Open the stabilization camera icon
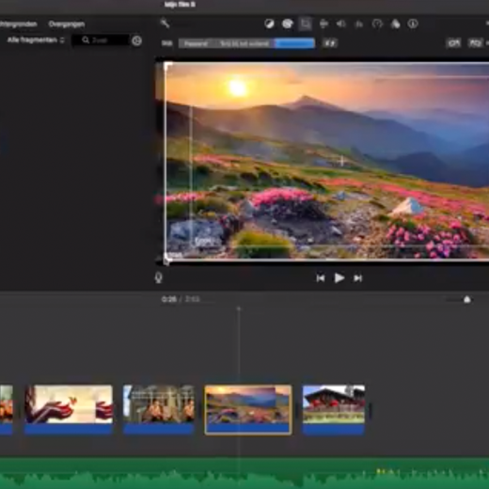The width and height of the screenshot is (489, 489). 323,24
